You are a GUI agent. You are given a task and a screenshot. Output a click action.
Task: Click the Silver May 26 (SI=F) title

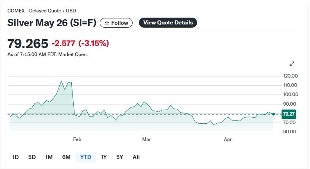(52, 22)
